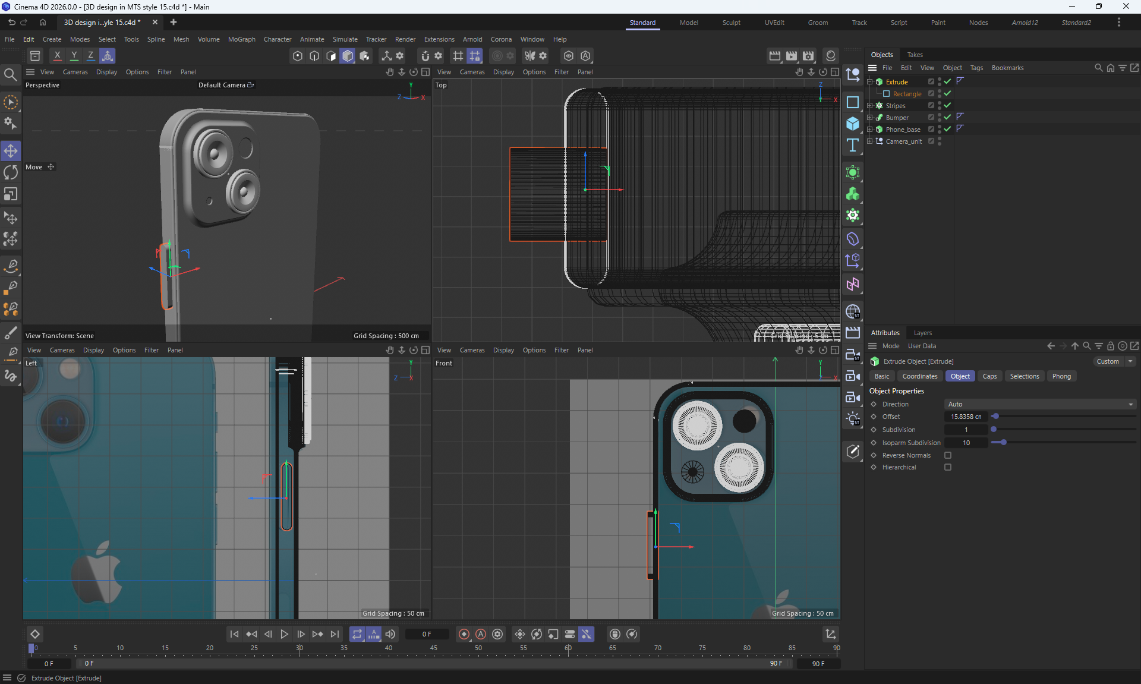The width and height of the screenshot is (1141, 684).
Task: Select the Spline Pen tool
Action: coord(11,265)
